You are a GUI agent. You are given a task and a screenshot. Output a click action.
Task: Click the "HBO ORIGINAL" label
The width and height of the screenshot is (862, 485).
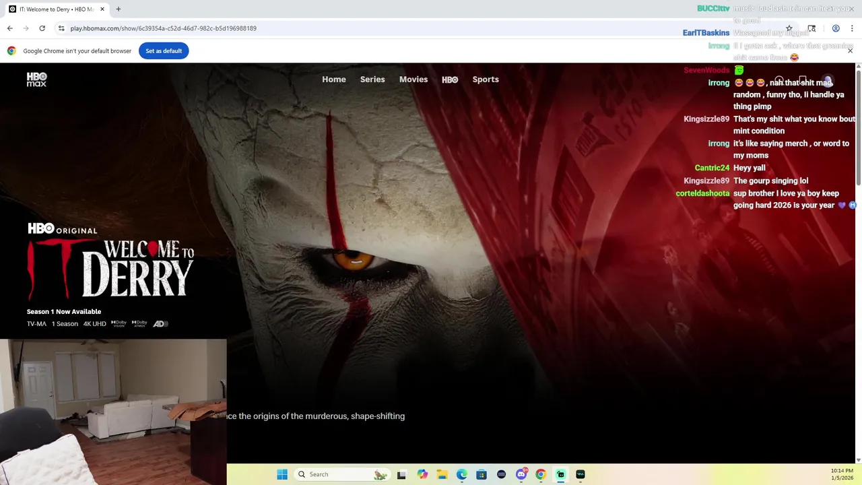(63, 229)
